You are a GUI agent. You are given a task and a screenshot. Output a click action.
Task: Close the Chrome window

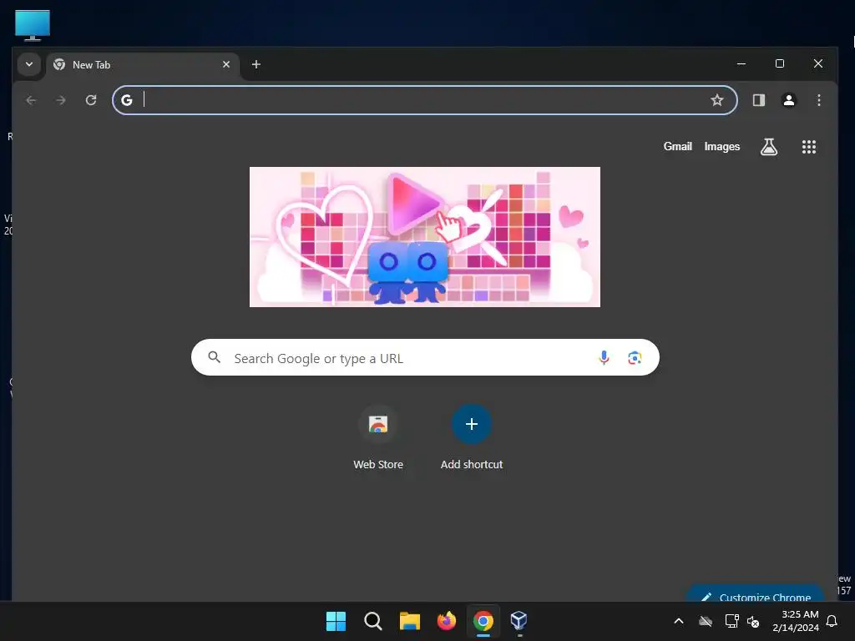pos(818,63)
